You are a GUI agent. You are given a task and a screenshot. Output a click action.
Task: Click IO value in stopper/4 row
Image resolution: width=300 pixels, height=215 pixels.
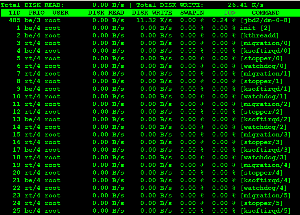tap(224, 173)
